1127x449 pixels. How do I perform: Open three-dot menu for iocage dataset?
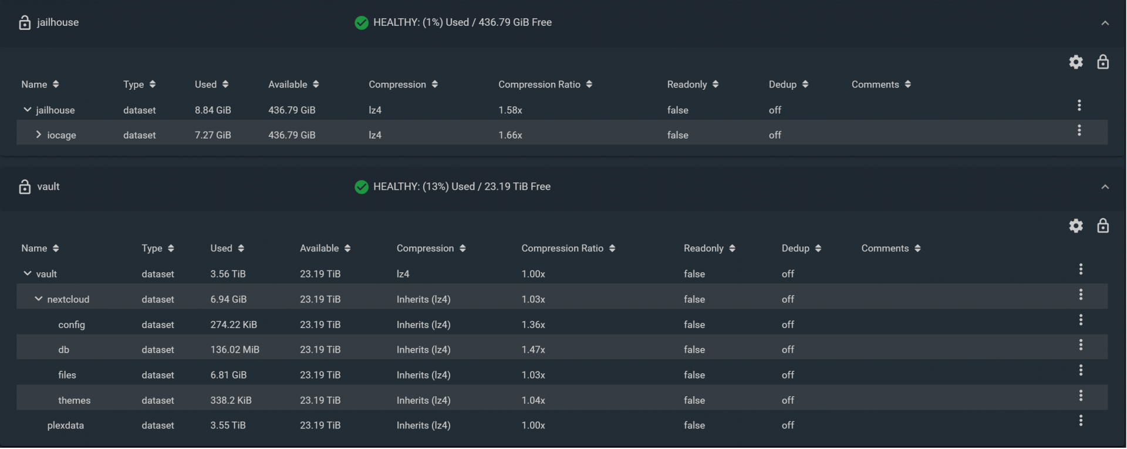tap(1079, 131)
